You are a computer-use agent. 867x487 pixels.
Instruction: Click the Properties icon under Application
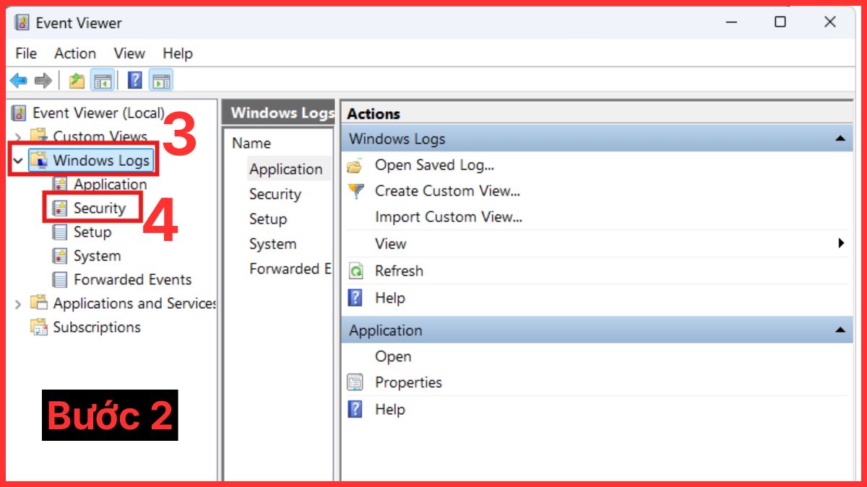pos(355,382)
